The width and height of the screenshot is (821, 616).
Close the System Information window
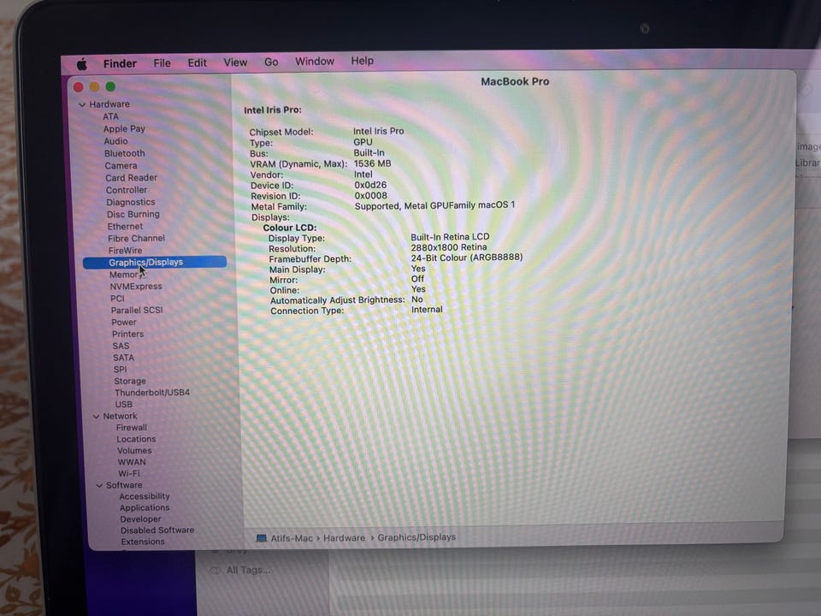pos(79,87)
